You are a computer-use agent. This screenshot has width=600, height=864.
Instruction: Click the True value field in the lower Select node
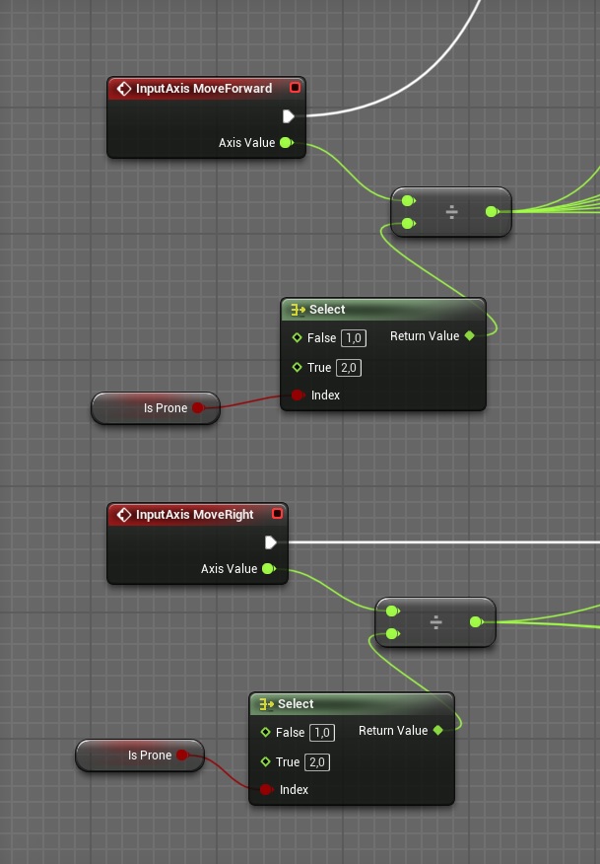pyautogui.click(x=317, y=762)
